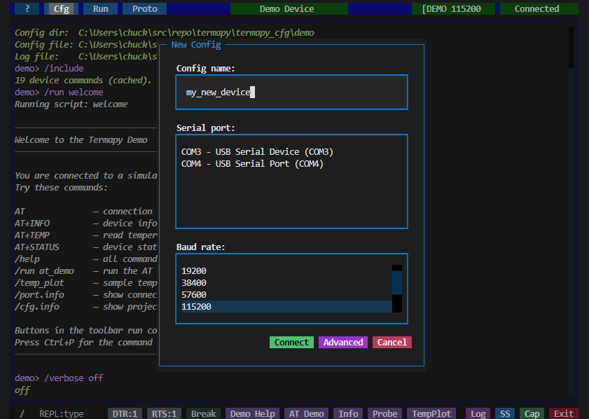This screenshot has width=589, height=419.
Task: Open the Info panel
Action: 348,413
